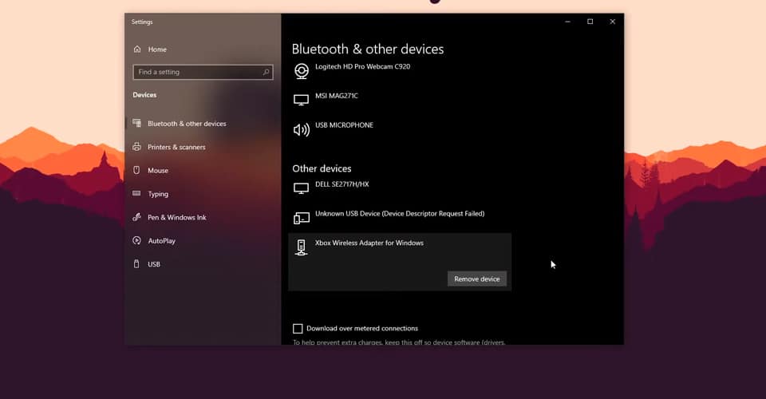Enable Download over metered connections checkbox

(x=298, y=329)
